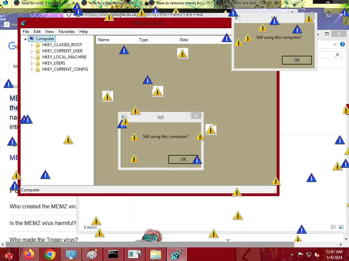Open the Edit menu in Registry Editor
This screenshot has width=349, height=261.
[x=37, y=32]
